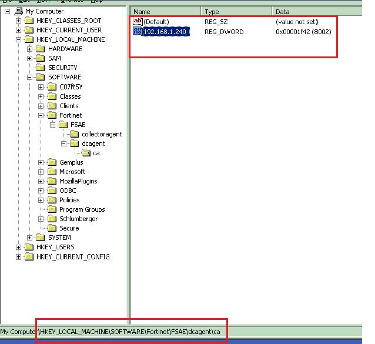
Task: Collapse the HKEY_LOCAL_MACHINE key
Action: click(18, 40)
